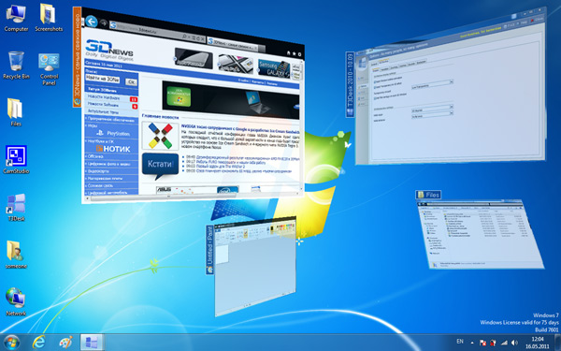Viewport: 561px width, 351px height.
Task: Click the browser back arrow button
Action: (92, 22)
